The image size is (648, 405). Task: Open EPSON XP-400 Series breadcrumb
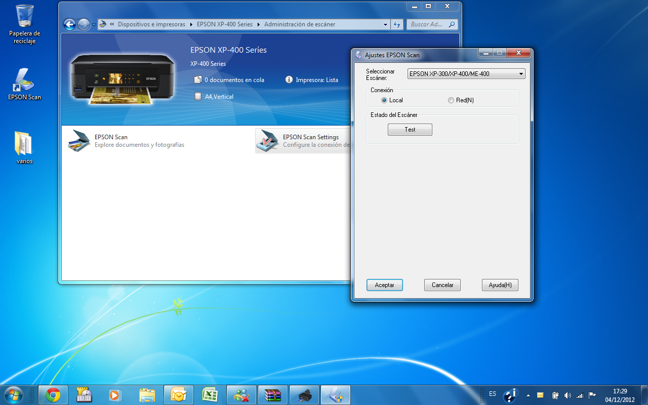[x=225, y=24]
